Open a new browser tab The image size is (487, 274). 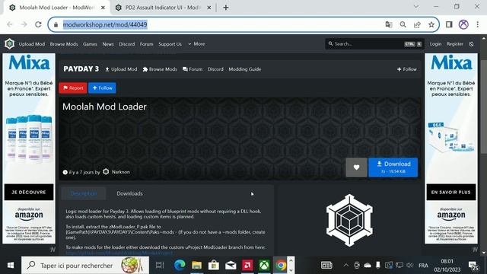coord(226,8)
